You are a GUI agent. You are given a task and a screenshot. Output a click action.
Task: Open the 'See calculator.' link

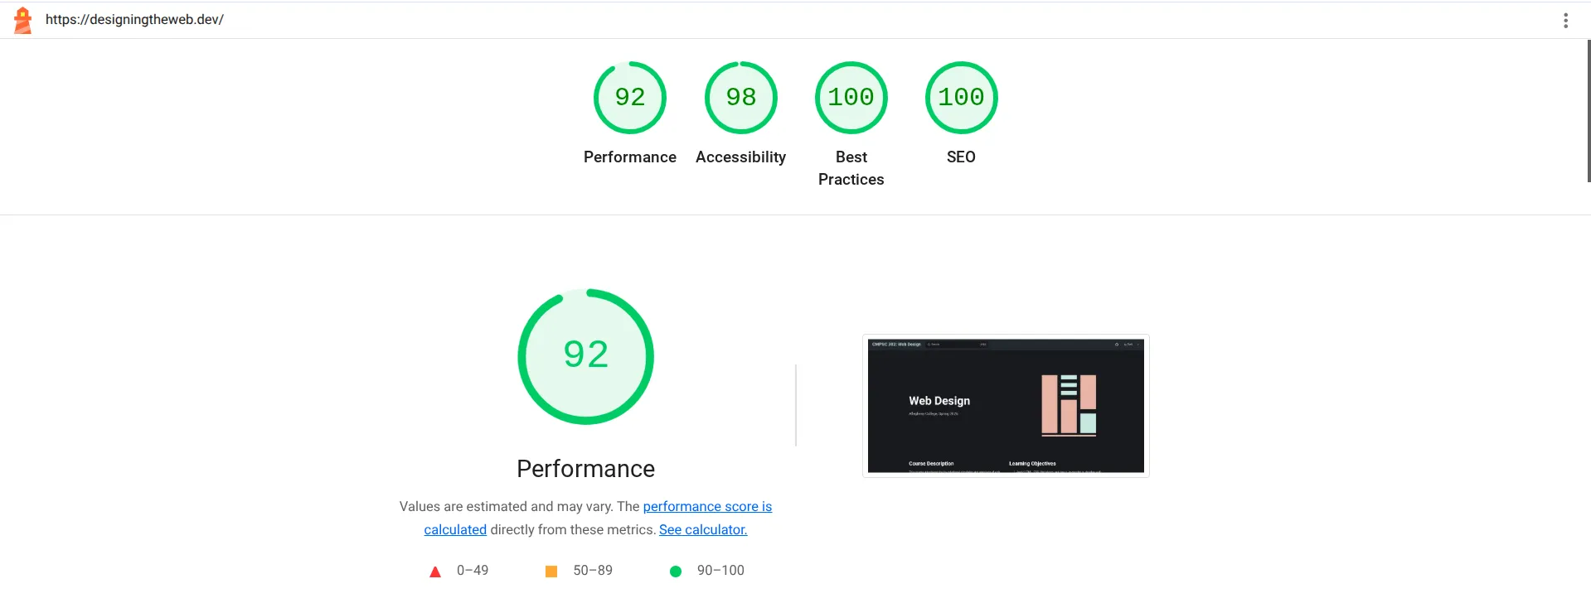click(x=703, y=529)
